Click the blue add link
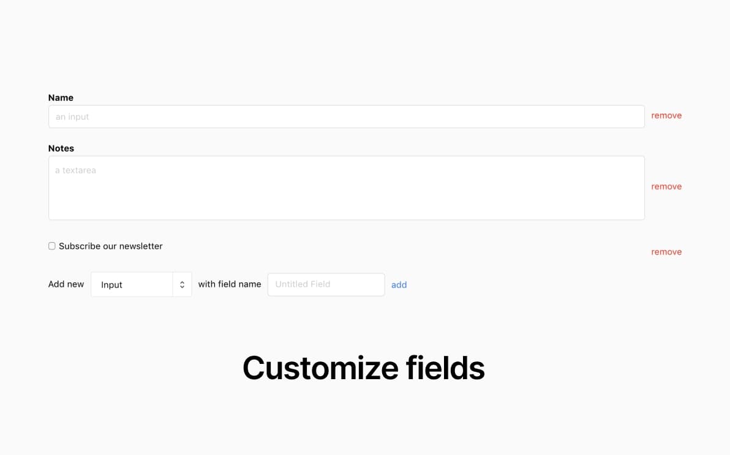Image resolution: width=730 pixels, height=455 pixels. [x=399, y=285]
